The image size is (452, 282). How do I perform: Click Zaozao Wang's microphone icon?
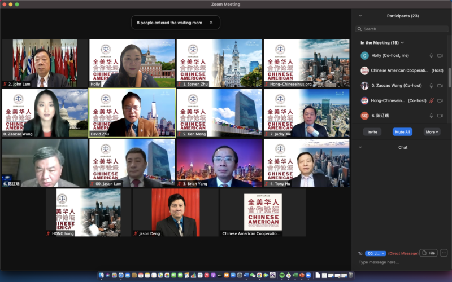pos(431,86)
